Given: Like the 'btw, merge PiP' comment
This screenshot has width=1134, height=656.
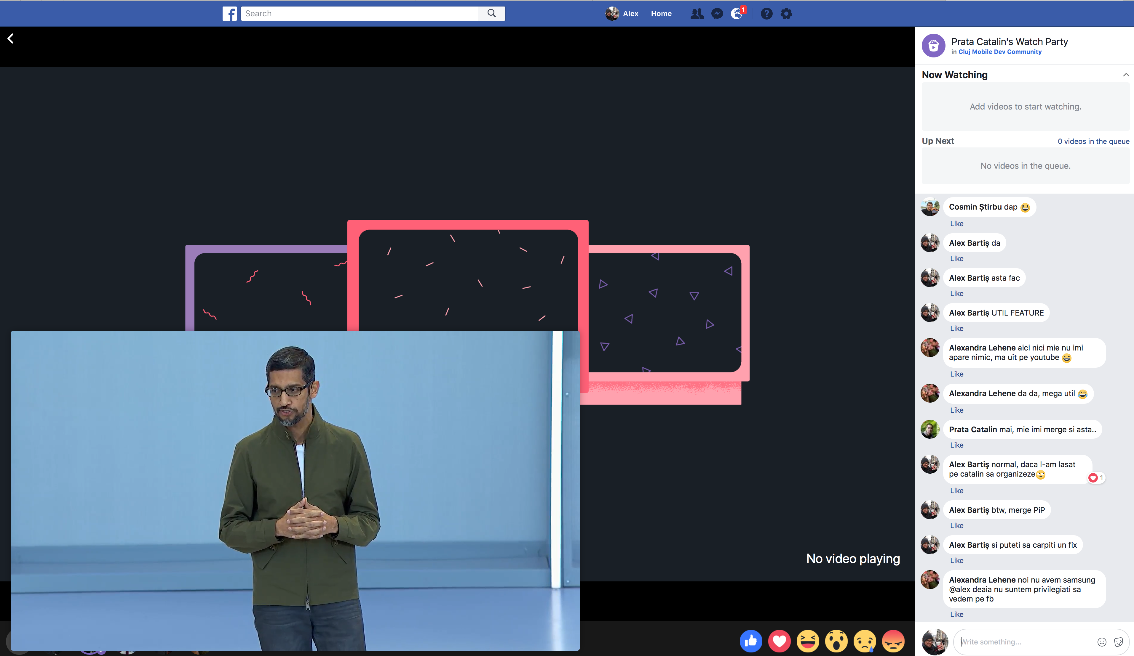Looking at the screenshot, I should 957,525.
